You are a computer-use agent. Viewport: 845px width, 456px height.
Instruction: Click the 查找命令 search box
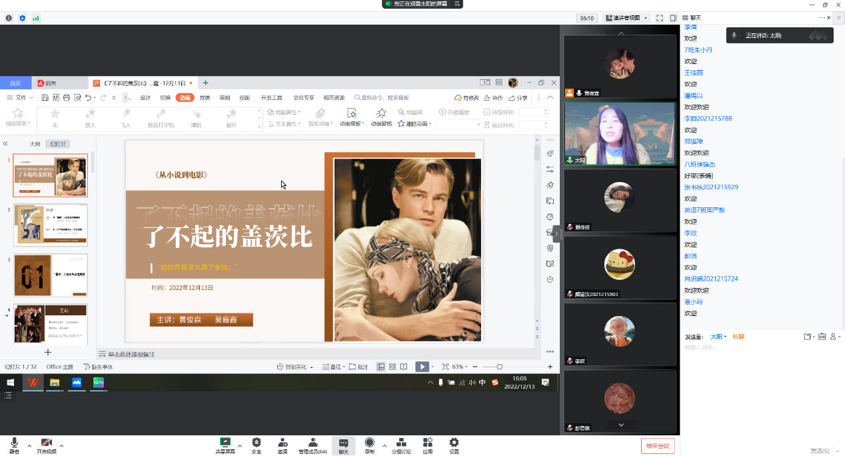click(x=382, y=98)
